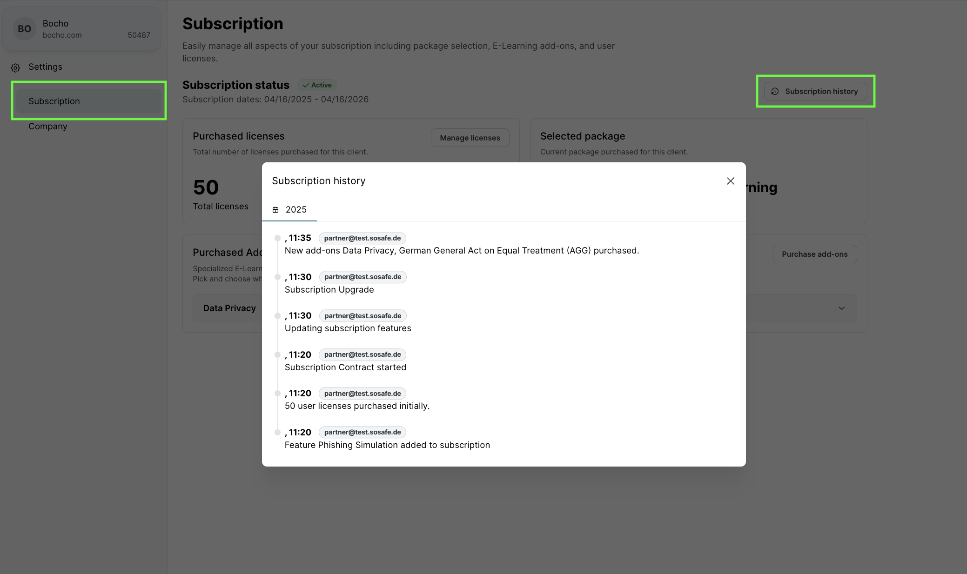Click the Subscription history button
The image size is (967, 574).
pos(815,92)
